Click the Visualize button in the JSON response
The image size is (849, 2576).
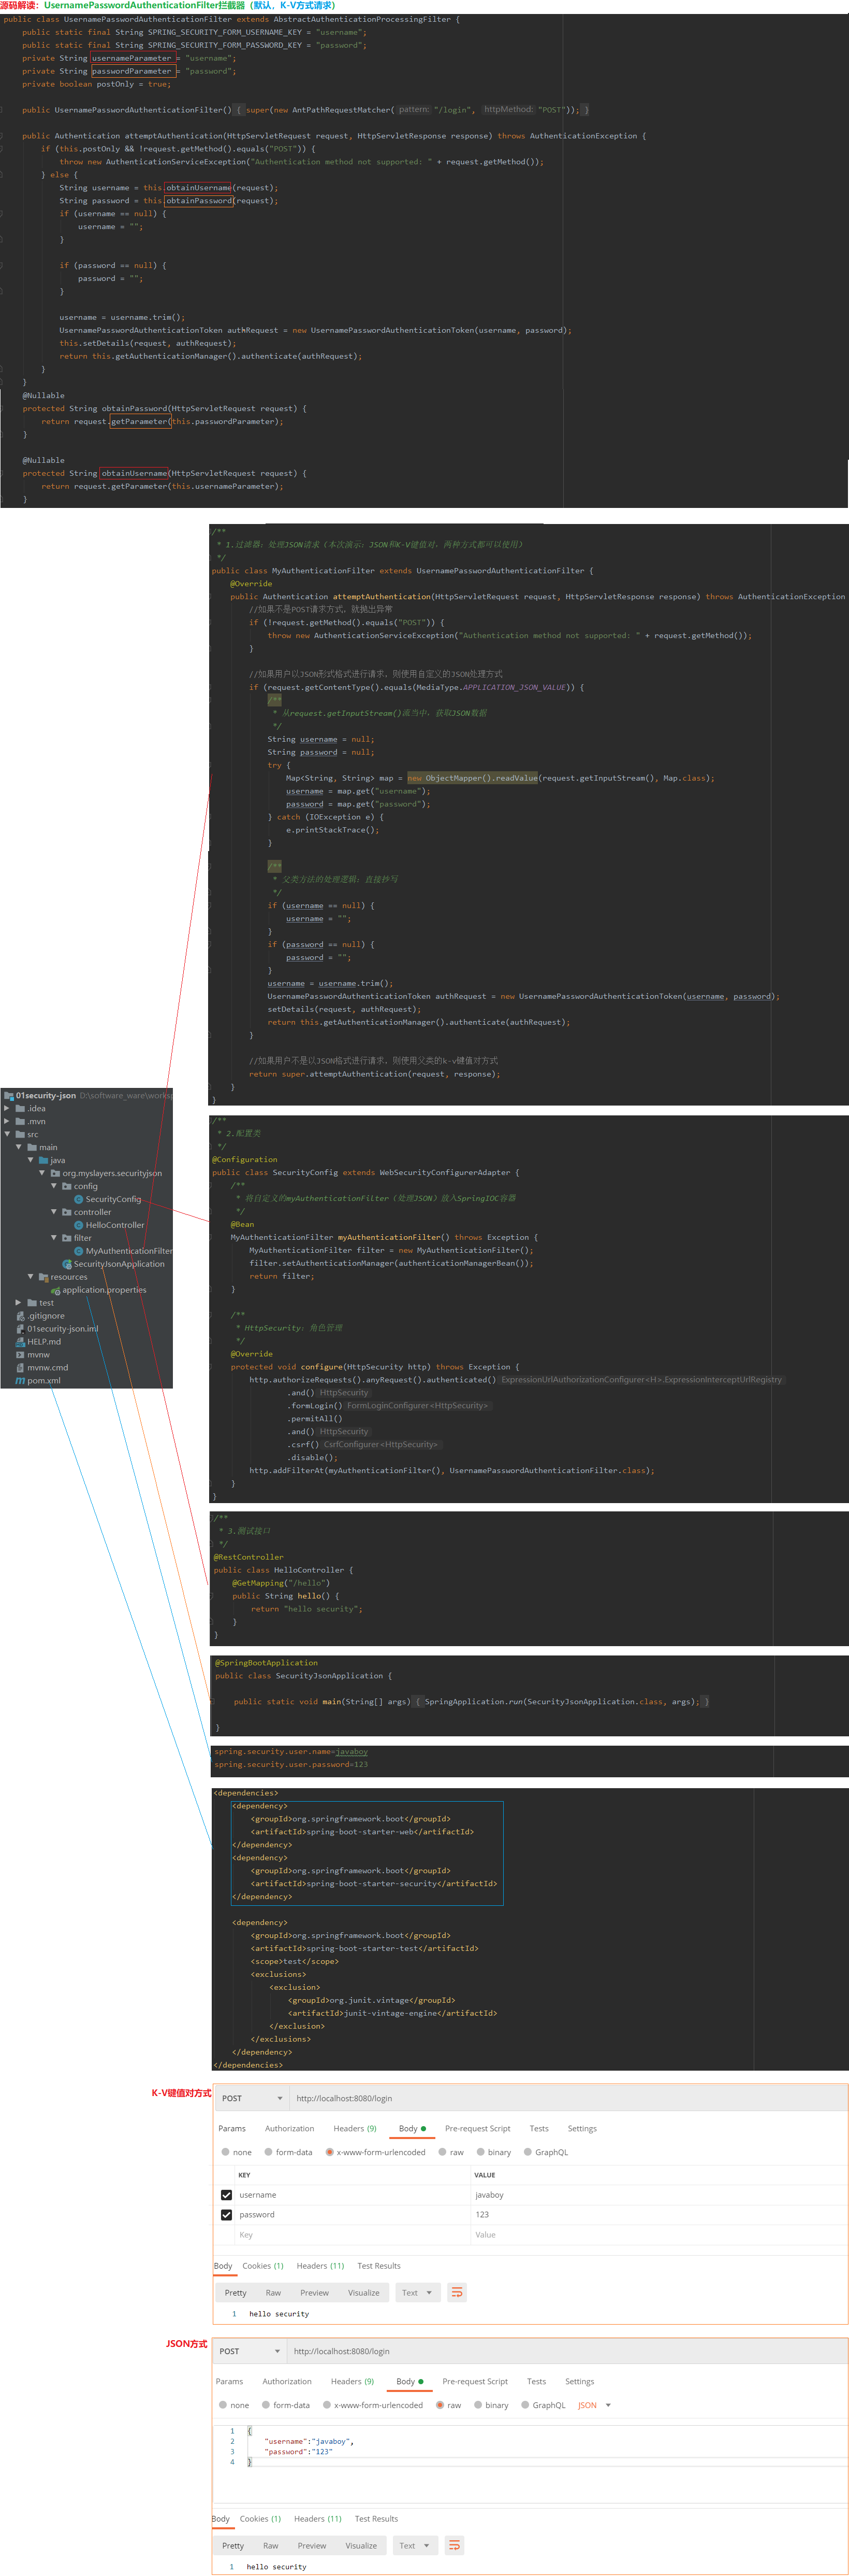click(361, 2546)
